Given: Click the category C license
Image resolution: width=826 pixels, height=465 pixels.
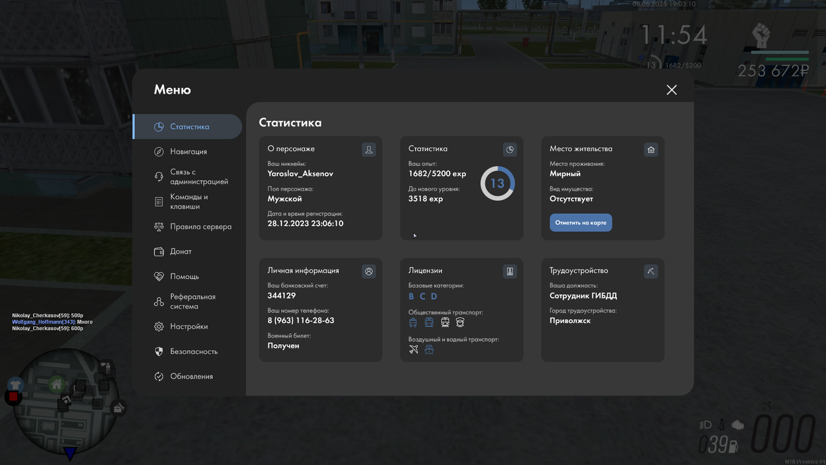Looking at the screenshot, I should click(423, 296).
